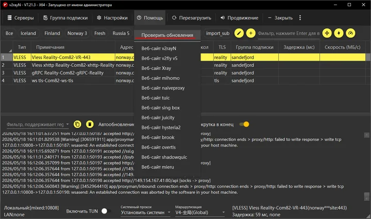Open the Продвижение item
The image size is (371, 219).
click(239, 17)
